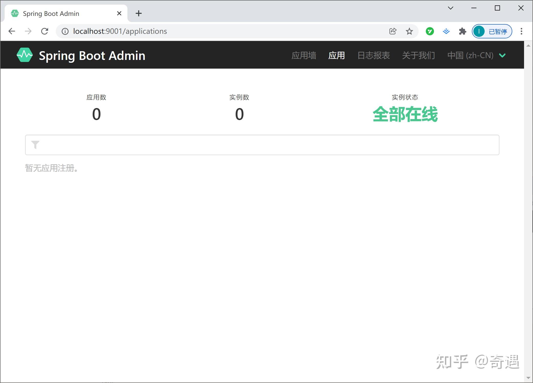The width and height of the screenshot is (533, 383).
Task: Click the Spring Boot Admin hexagon logo icon
Action: point(25,55)
